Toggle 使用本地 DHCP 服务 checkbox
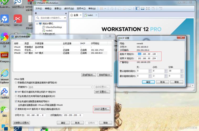The width and height of the screenshot is (199, 131). pos(16,109)
